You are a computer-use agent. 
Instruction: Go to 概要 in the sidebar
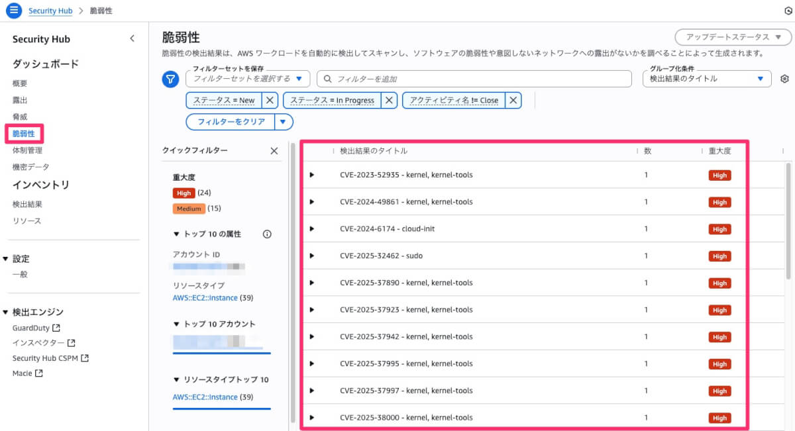[x=20, y=83]
